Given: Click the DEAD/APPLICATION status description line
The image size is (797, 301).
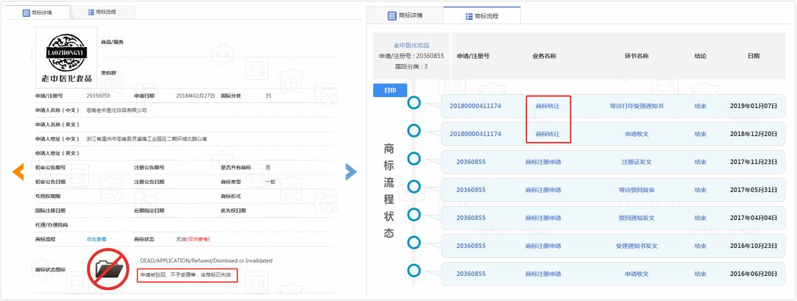Looking at the screenshot, I should pos(207,261).
